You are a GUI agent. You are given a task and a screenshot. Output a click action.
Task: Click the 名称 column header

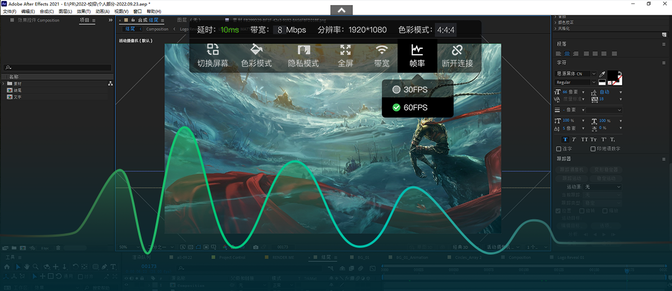[x=14, y=77]
